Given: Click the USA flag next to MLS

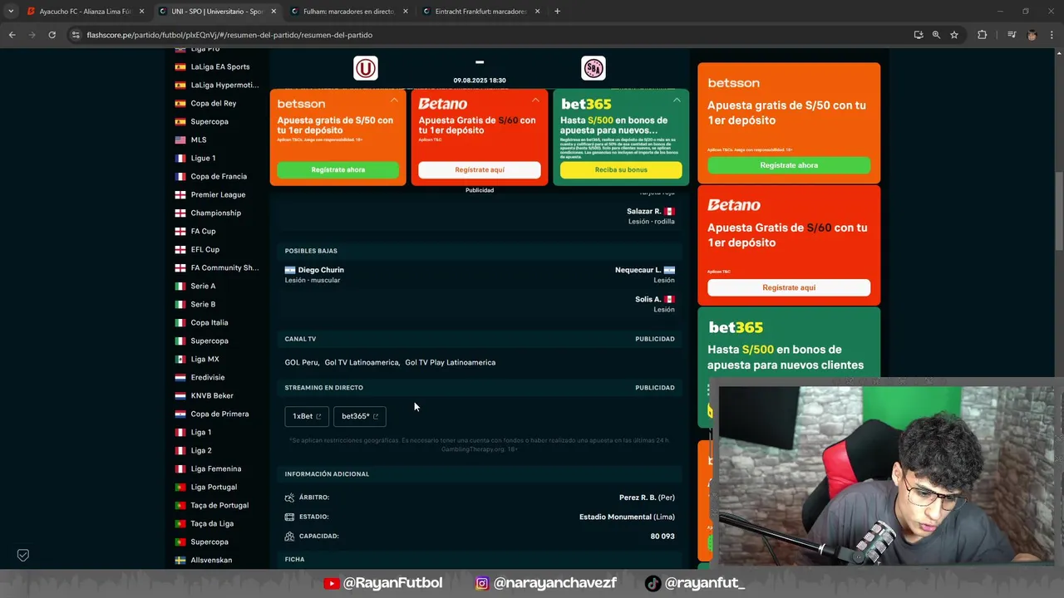Looking at the screenshot, I should 180,140.
